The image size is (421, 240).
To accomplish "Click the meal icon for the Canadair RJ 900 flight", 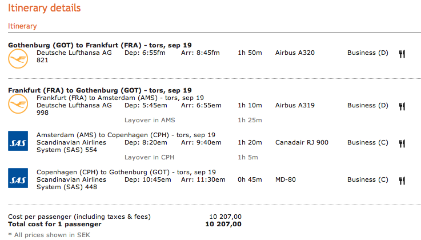I will pos(402,143).
